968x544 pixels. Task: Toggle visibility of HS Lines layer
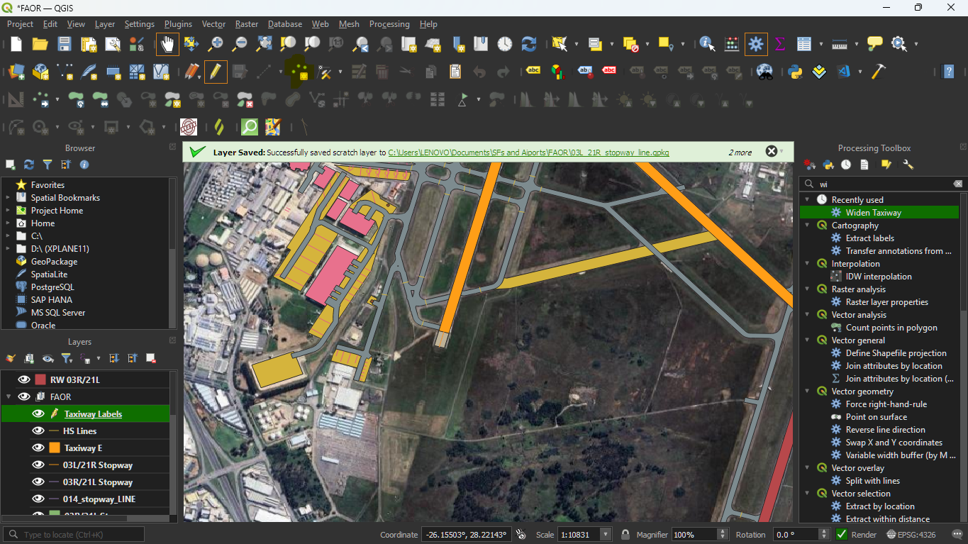tap(38, 431)
